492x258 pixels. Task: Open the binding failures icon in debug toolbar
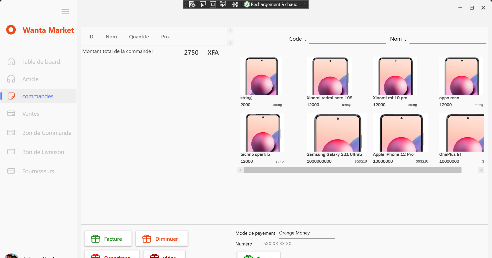click(235, 4)
